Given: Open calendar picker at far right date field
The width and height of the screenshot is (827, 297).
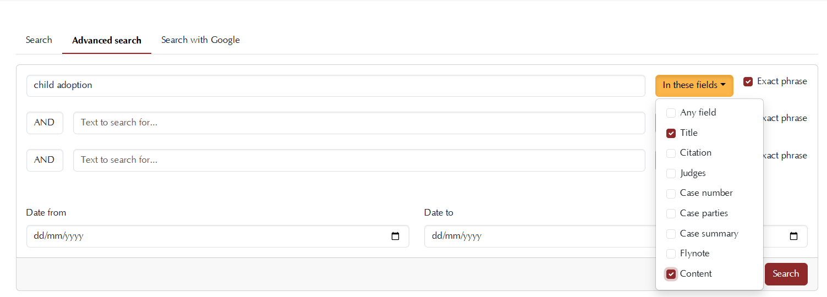Looking at the screenshot, I should 793,237.
